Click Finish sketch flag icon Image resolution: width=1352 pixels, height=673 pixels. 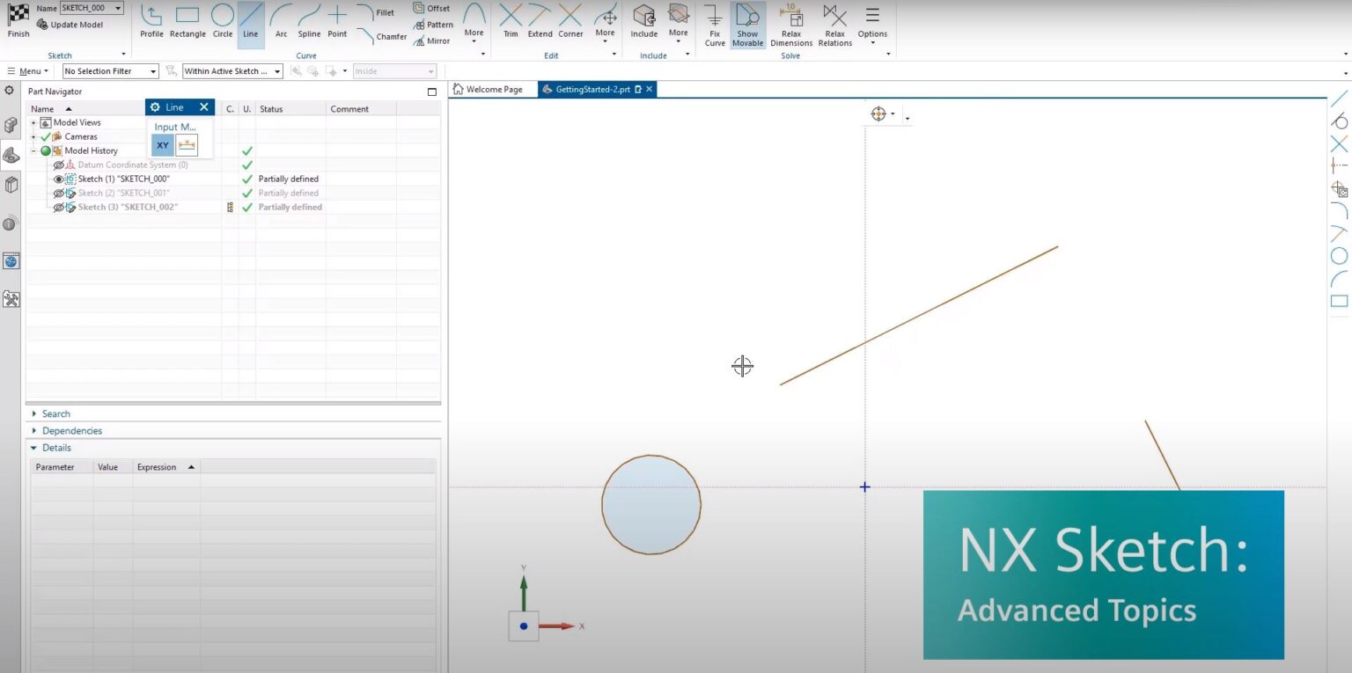[18, 21]
